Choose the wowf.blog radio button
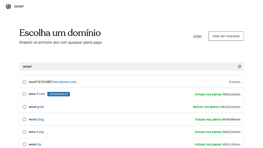This screenshot has width=263, height=148. (x=24, y=119)
